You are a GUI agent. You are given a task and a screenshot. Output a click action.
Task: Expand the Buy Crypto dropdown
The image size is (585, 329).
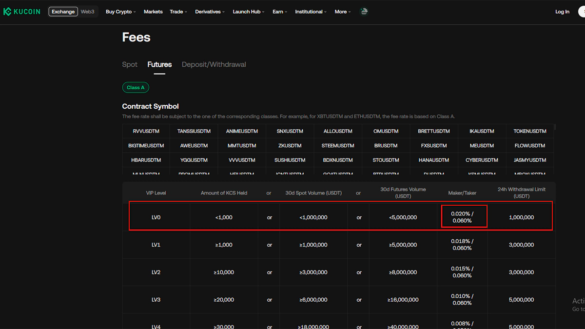[x=120, y=12]
